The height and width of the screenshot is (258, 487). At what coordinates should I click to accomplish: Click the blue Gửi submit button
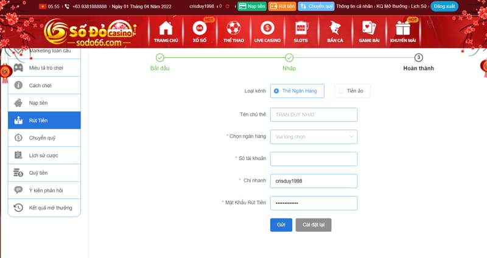281,225
